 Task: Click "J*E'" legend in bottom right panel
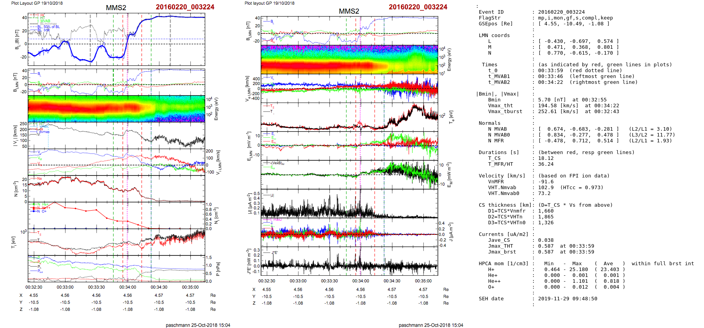274,253
